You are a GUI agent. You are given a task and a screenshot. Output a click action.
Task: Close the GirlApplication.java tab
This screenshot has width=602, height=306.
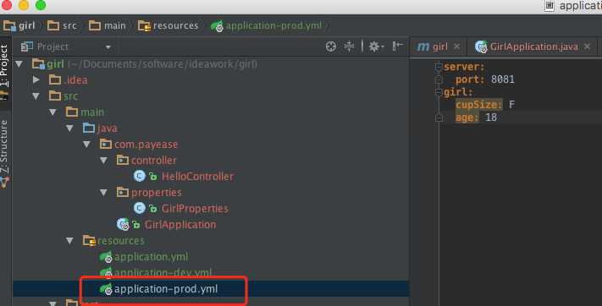(x=587, y=46)
